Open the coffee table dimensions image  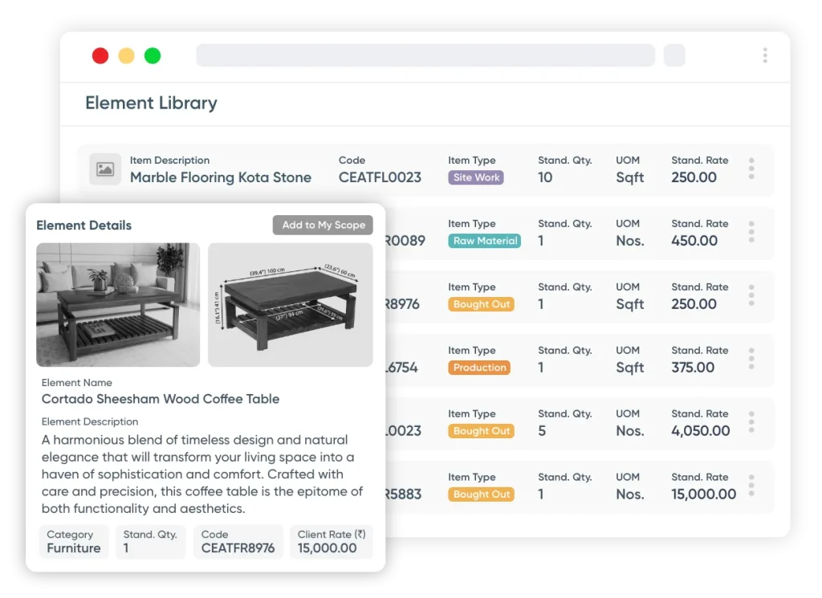coord(291,305)
